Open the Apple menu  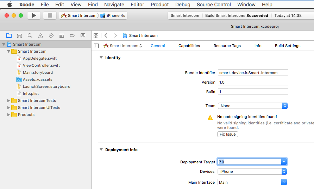click(x=10, y=5)
